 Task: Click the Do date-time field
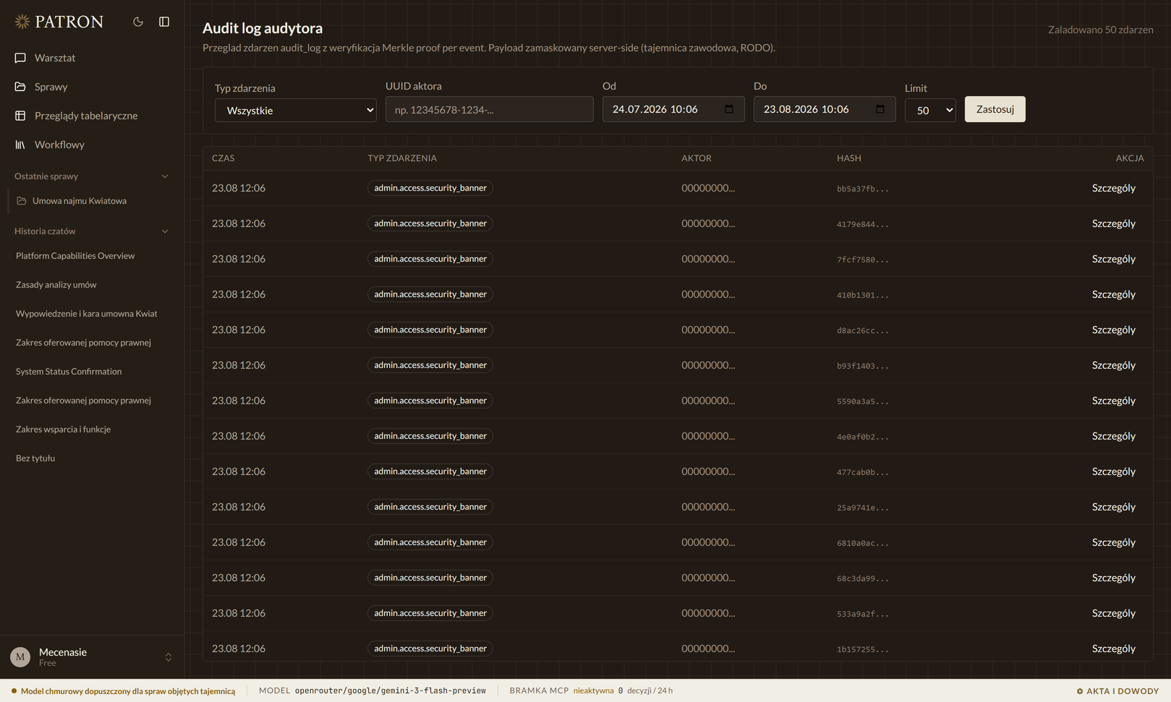[825, 109]
